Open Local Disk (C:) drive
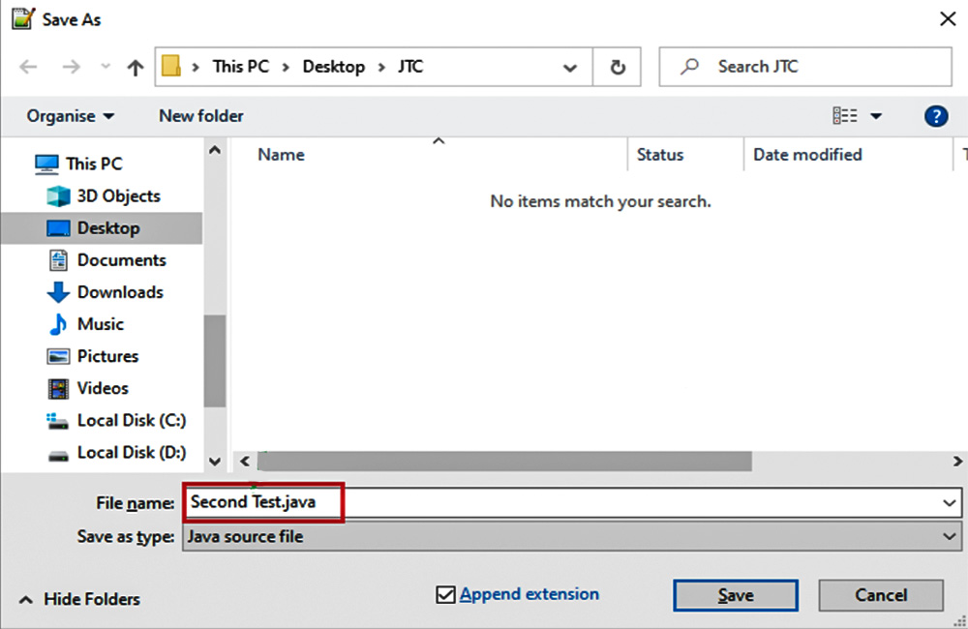This screenshot has height=629, width=968. coord(131,420)
